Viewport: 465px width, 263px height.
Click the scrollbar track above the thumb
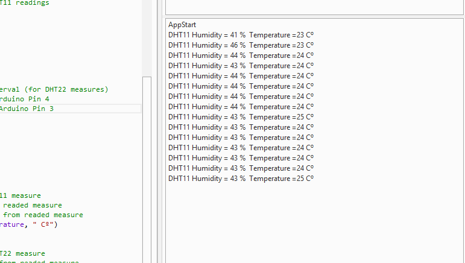pos(147,36)
